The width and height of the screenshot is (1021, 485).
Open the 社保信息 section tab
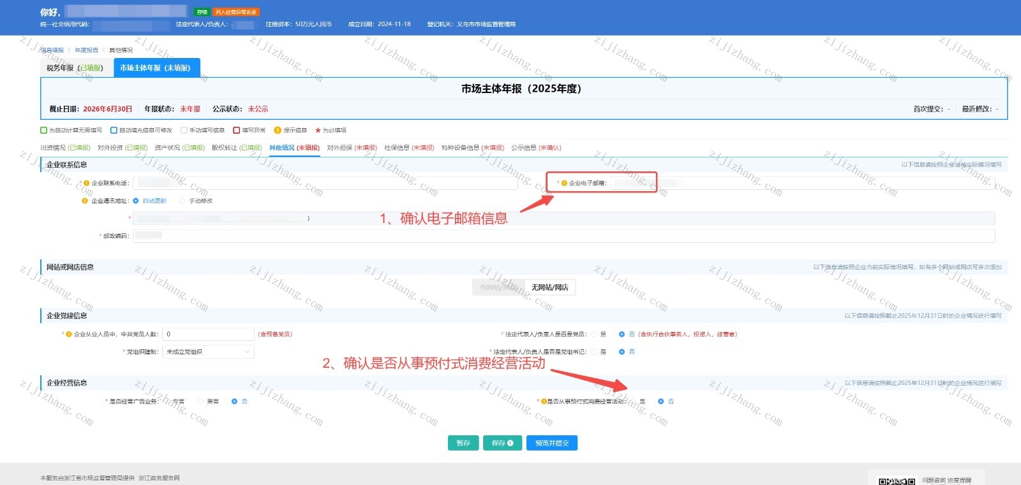tap(409, 148)
